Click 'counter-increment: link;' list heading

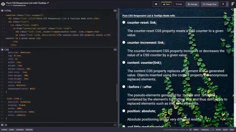click(146, 43)
